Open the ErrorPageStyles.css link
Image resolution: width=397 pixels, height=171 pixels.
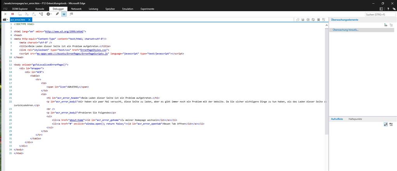point(93,50)
